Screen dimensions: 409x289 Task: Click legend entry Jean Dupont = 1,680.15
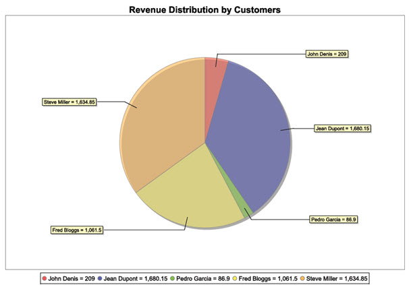(x=132, y=279)
